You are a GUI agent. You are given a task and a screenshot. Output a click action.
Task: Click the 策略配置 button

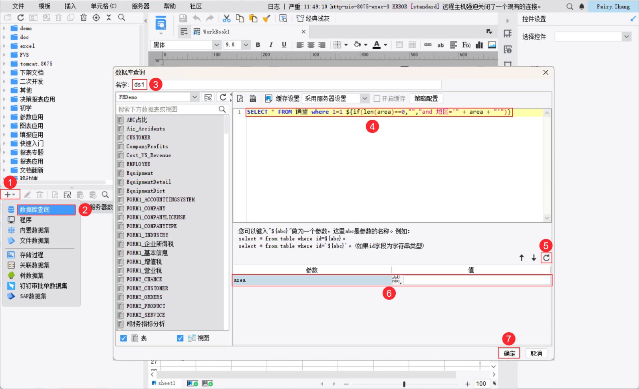pyautogui.click(x=426, y=99)
